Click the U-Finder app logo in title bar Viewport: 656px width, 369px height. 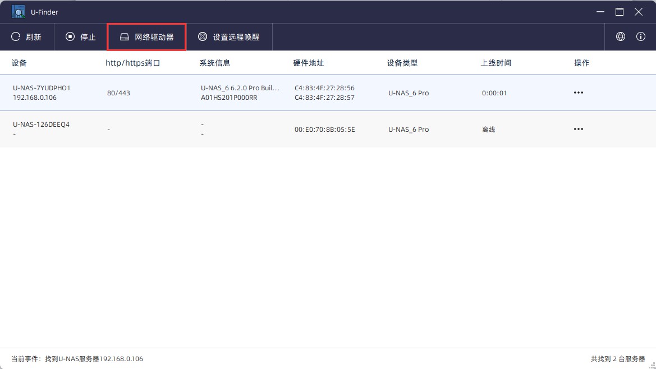point(19,12)
